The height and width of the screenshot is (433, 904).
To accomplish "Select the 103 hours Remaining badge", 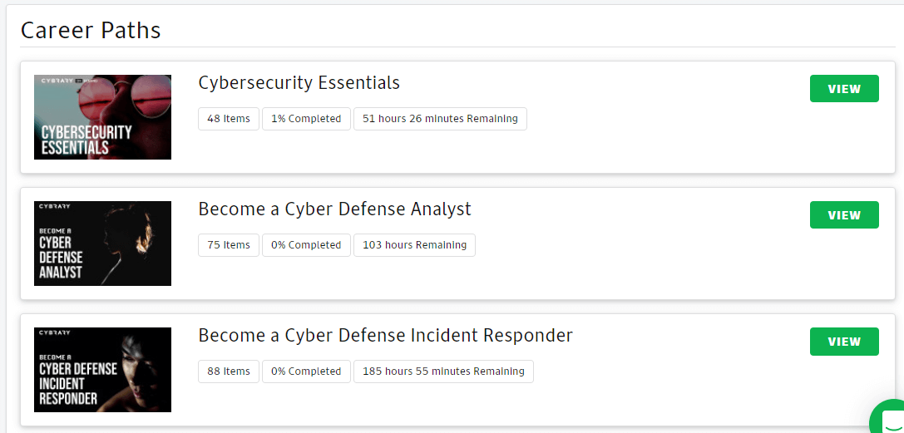I will click(414, 244).
